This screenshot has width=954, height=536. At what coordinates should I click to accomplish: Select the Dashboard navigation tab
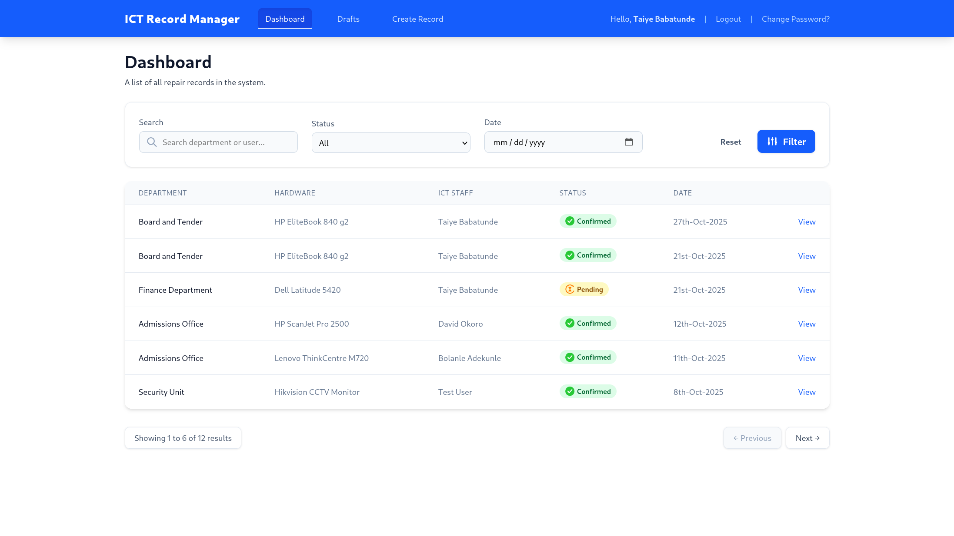tap(285, 19)
